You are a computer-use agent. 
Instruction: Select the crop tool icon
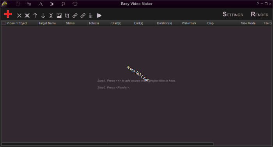click(67, 16)
